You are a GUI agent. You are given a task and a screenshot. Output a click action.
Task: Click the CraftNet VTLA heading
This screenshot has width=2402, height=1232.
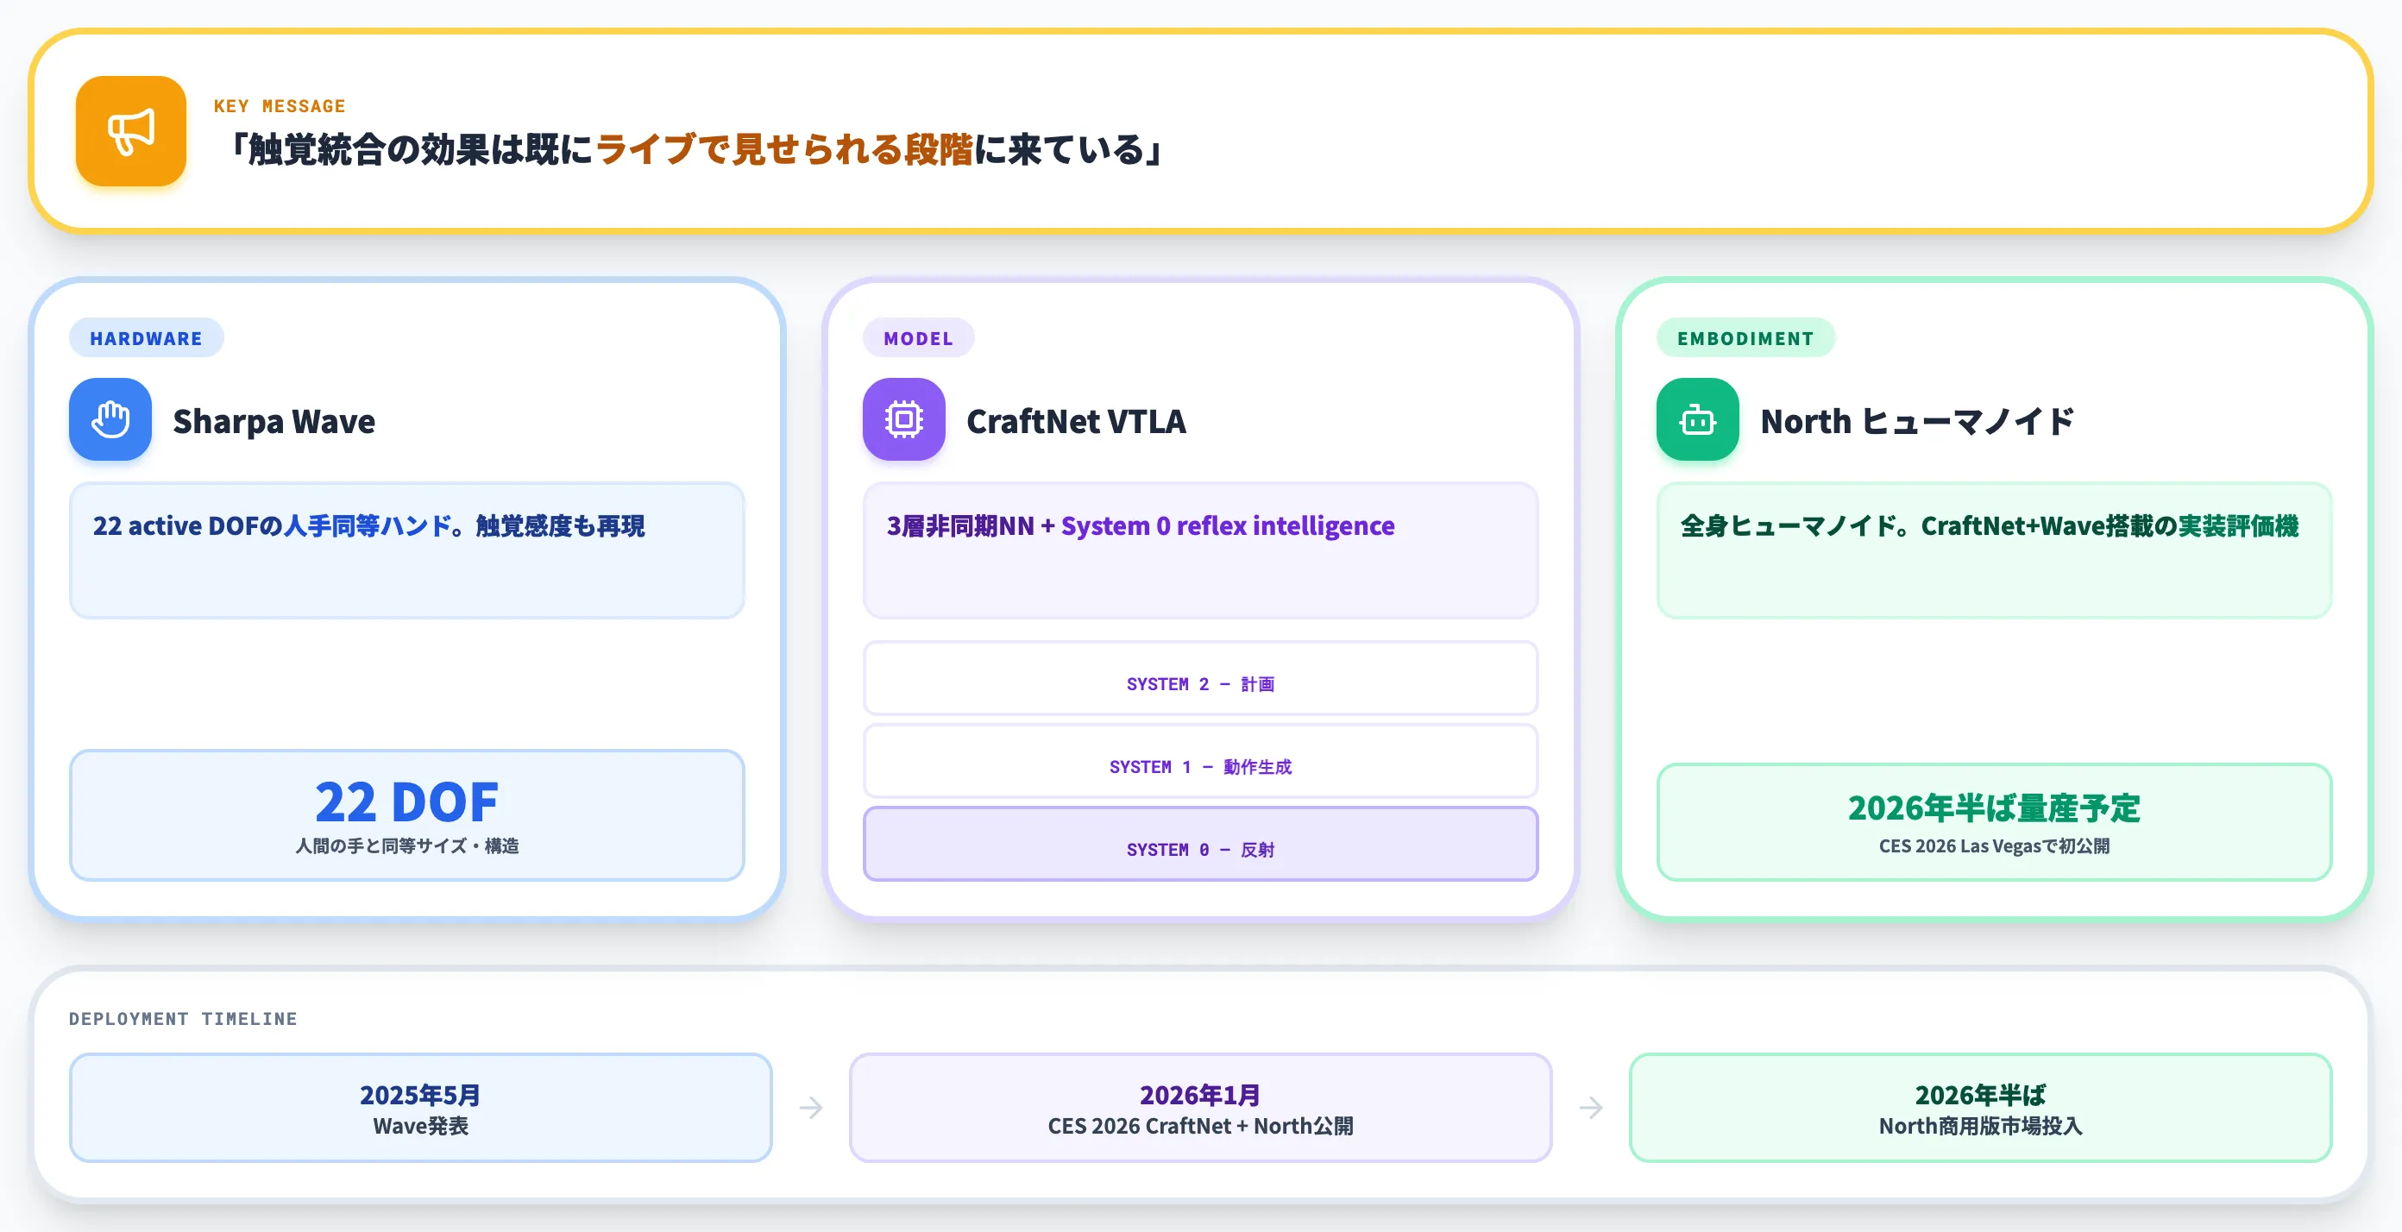tap(1076, 421)
